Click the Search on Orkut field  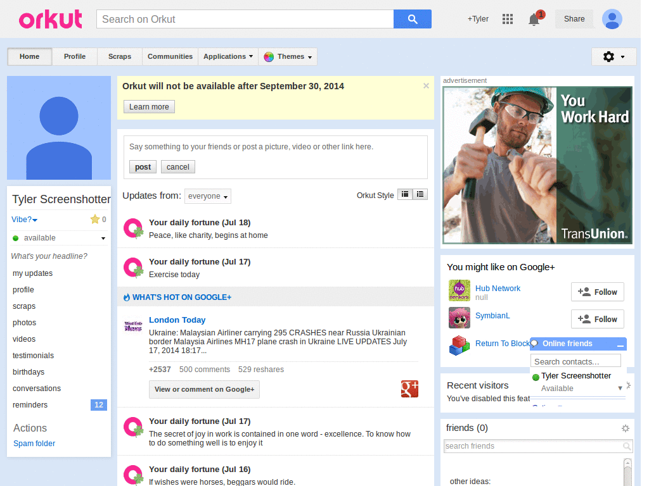(245, 19)
